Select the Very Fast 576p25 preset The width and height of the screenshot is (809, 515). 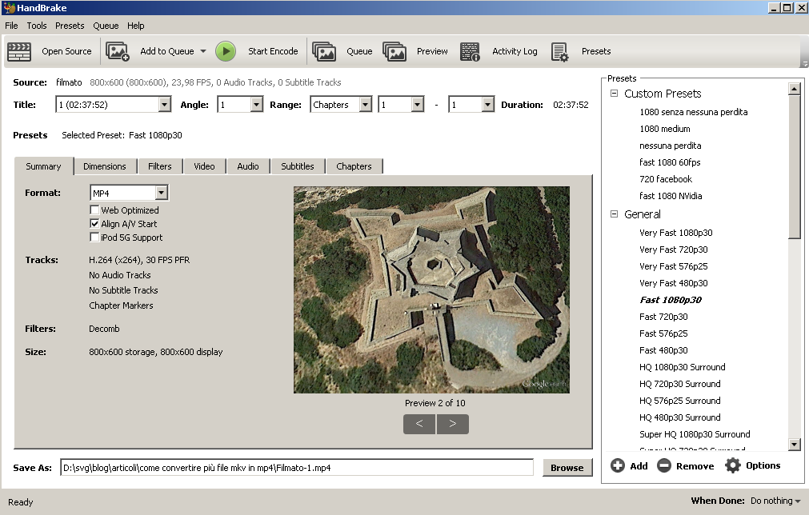[673, 266]
